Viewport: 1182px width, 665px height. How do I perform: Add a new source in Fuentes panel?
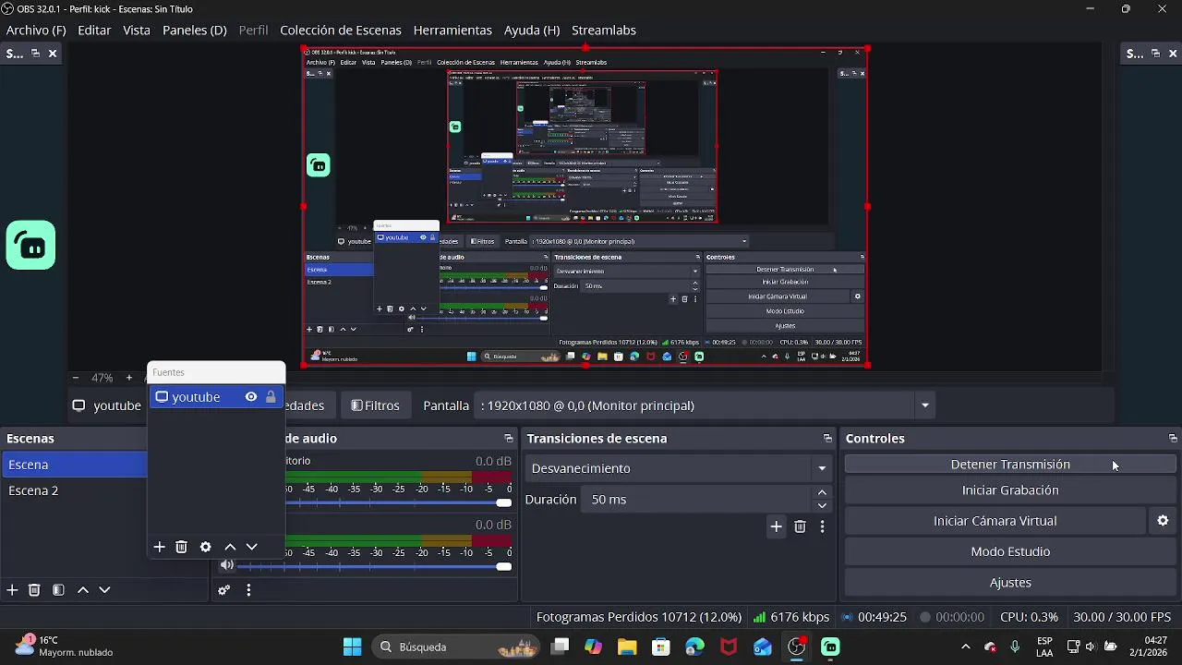point(159,547)
